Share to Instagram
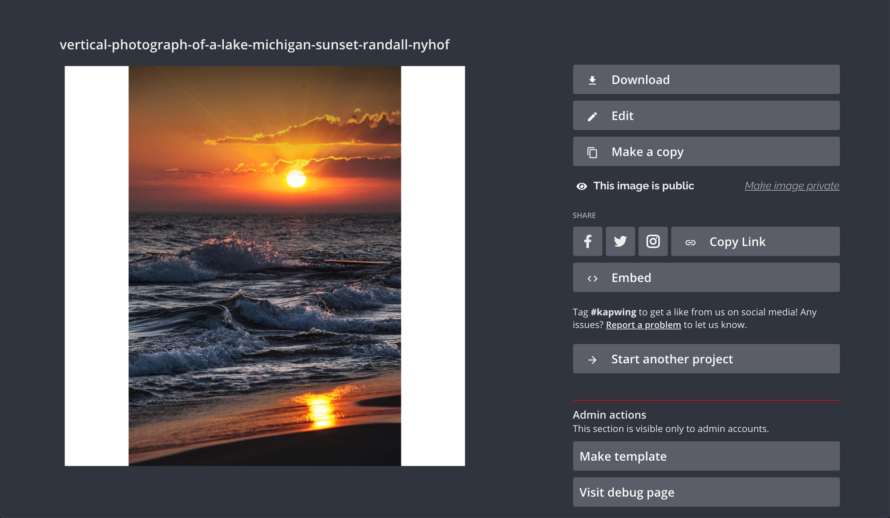Viewport: 890px width, 518px height. [x=653, y=241]
